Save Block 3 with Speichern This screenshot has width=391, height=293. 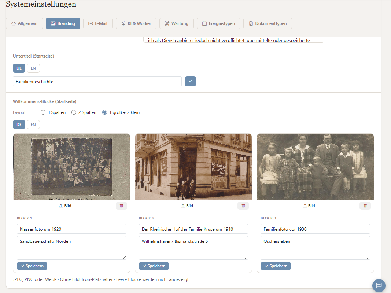click(x=276, y=266)
